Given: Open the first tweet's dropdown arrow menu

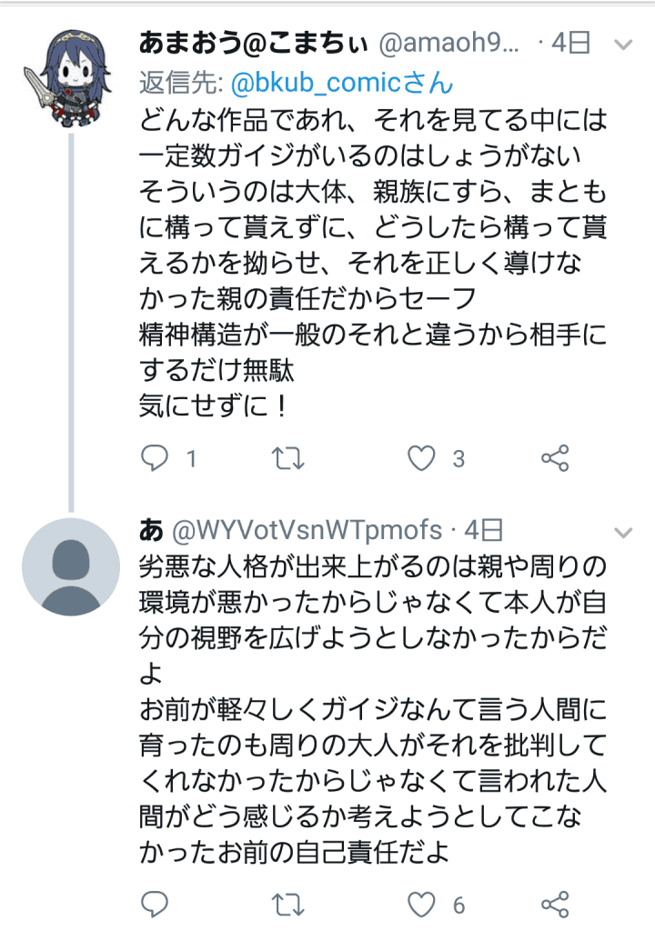Looking at the screenshot, I should [623, 43].
